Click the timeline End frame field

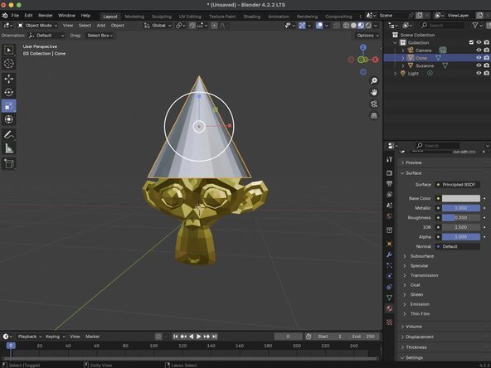point(364,337)
